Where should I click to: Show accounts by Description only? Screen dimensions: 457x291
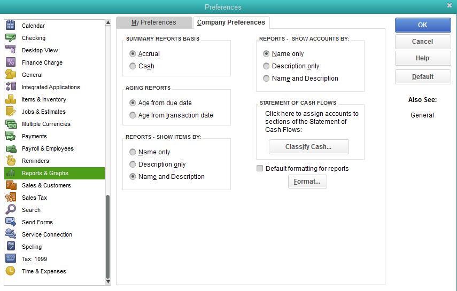[x=266, y=66]
